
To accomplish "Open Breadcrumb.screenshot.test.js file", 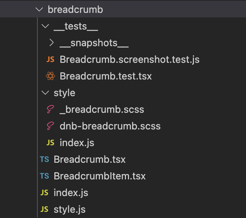I will point(129,60).
